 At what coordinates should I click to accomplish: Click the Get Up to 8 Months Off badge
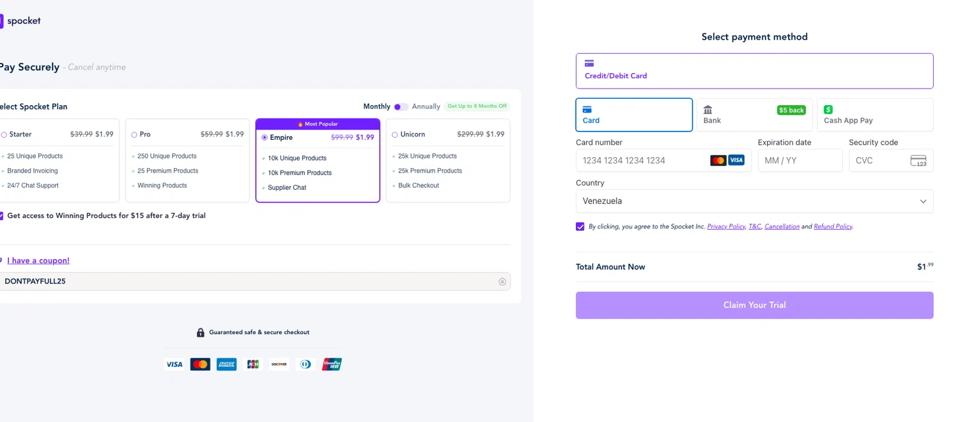[477, 106]
